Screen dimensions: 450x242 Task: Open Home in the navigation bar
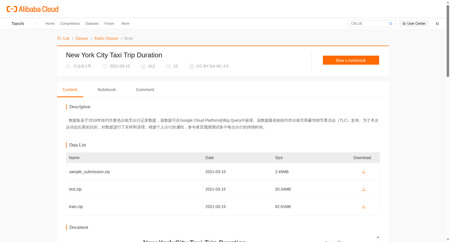50,24
